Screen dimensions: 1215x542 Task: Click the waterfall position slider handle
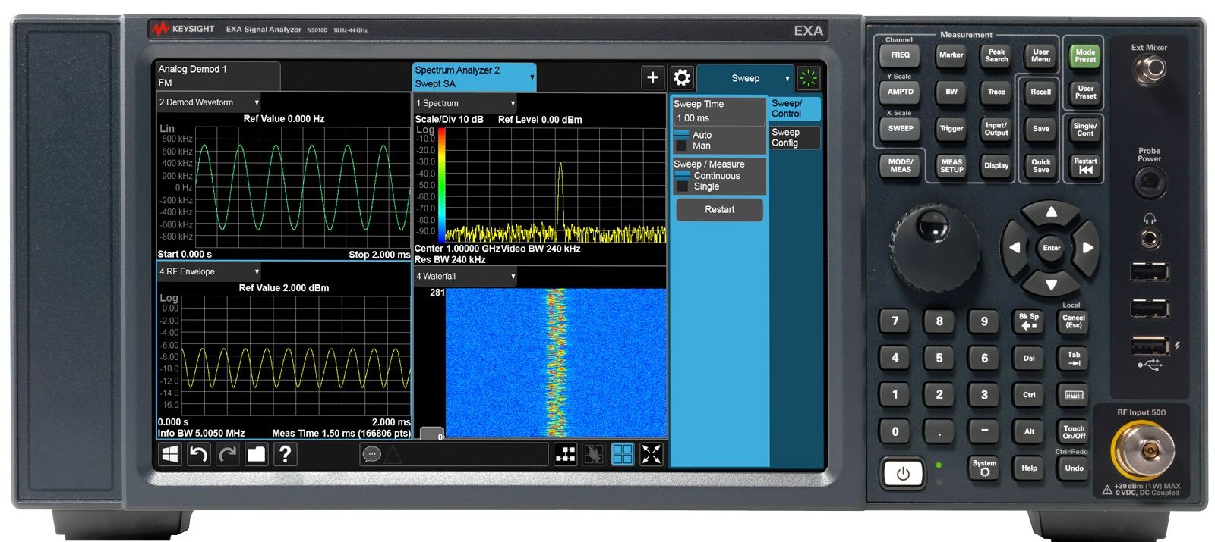pyautogui.click(x=431, y=434)
